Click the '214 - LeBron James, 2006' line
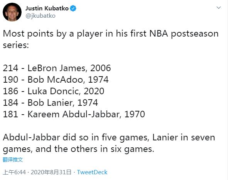The height and width of the screenshot is (180, 237). tap(57, 68)
